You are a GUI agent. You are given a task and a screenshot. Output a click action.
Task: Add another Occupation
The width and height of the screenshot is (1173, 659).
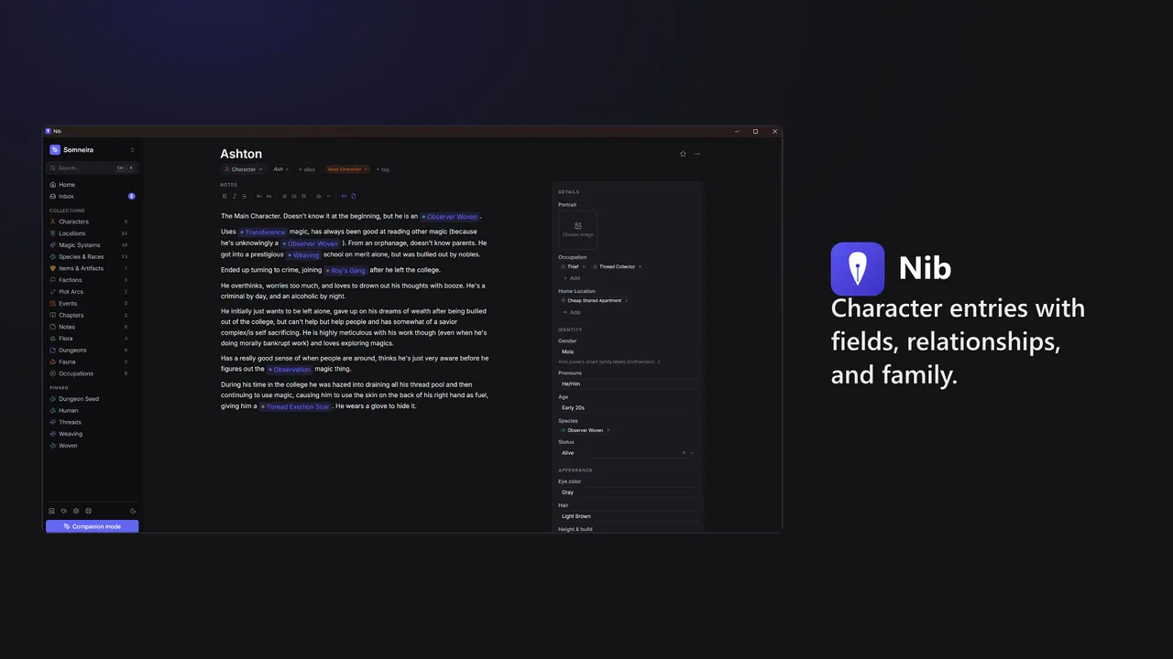point(571,278)
